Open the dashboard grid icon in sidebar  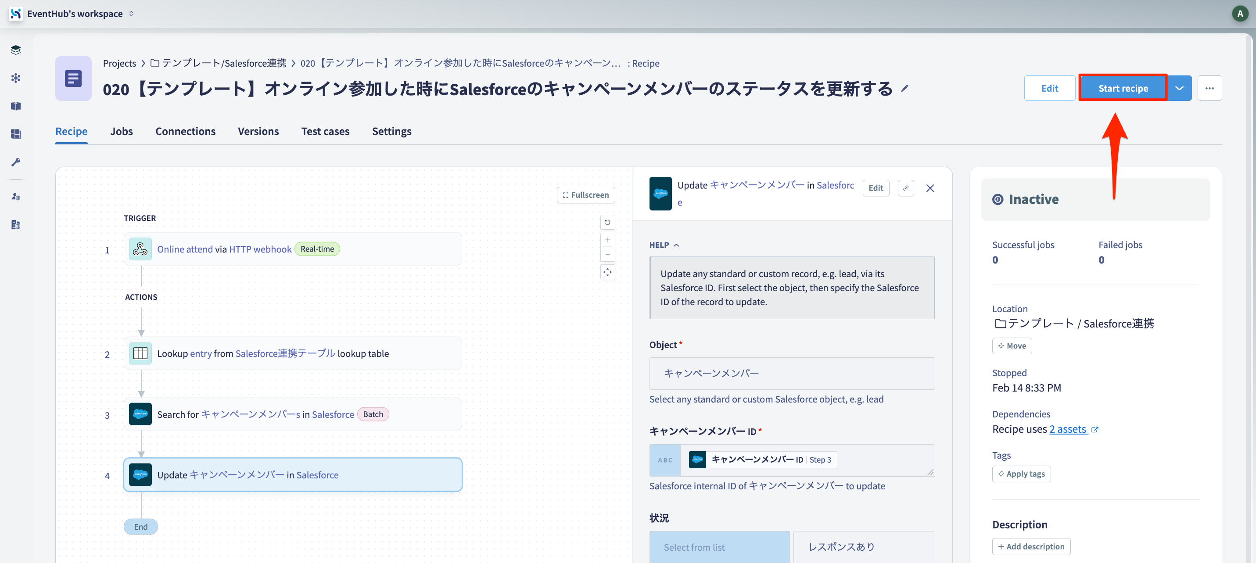(16, 134)
